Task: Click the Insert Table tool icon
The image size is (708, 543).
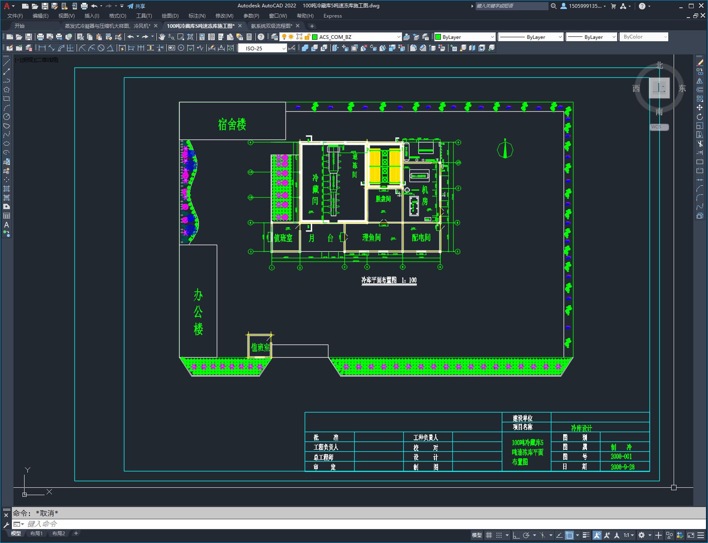Action: point(7,216)
